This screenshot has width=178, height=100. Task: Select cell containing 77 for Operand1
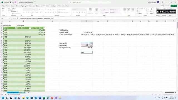[86, 43]
